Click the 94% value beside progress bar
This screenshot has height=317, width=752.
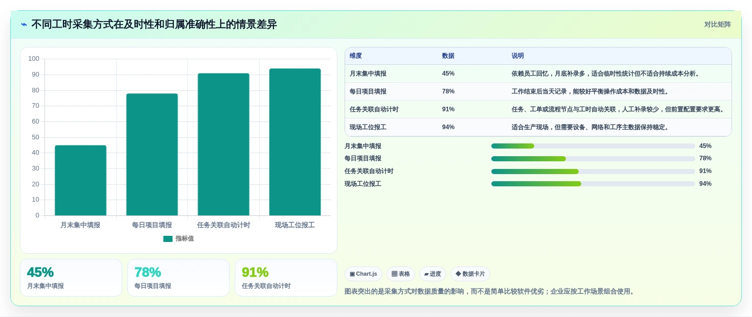point(705,184)
